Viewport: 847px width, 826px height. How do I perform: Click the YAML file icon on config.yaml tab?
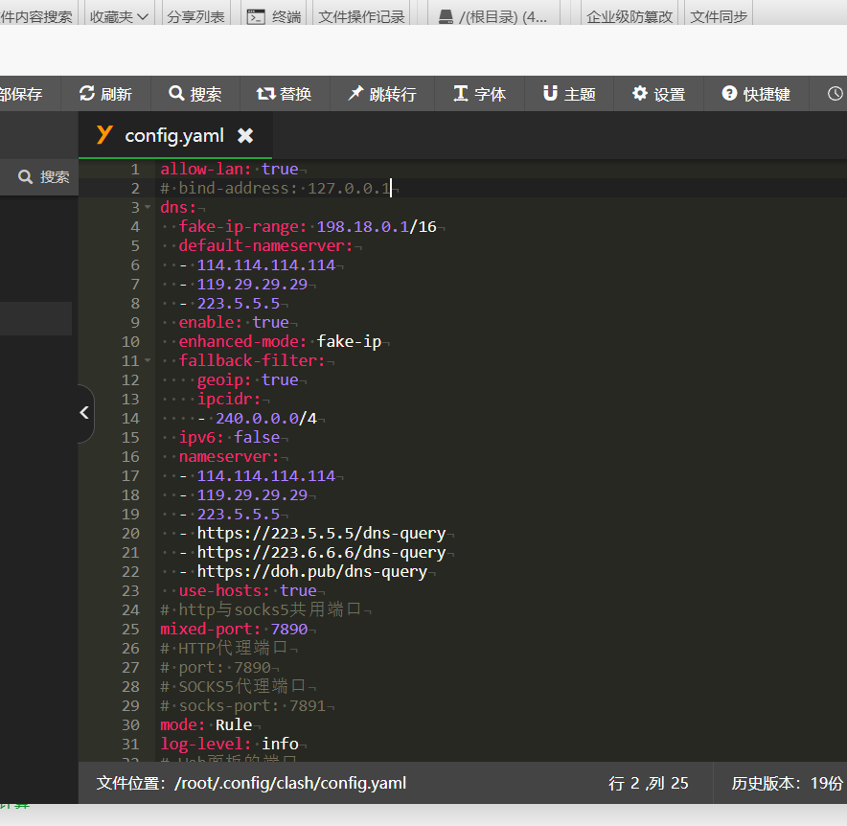[104, 134]
